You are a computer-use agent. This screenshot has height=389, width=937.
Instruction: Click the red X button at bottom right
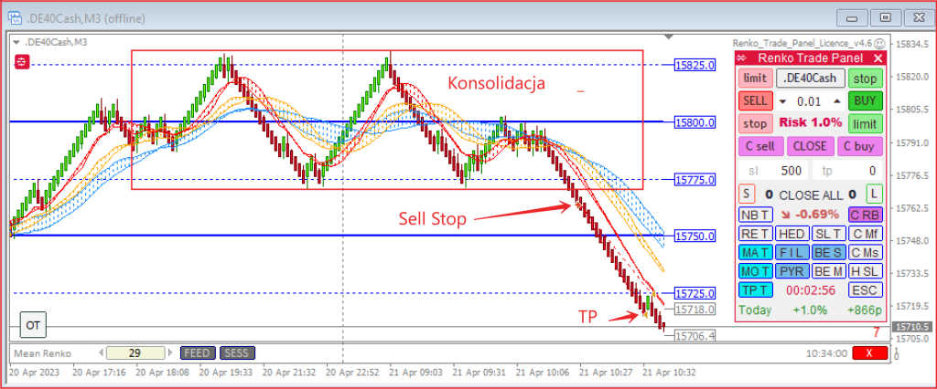[x=867, y=352]
